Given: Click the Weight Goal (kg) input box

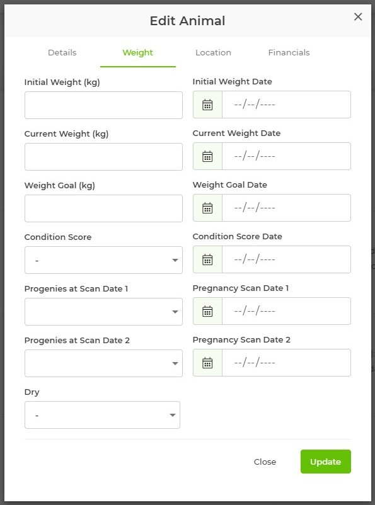Looking at the screenshot, I should pos(103,208).
